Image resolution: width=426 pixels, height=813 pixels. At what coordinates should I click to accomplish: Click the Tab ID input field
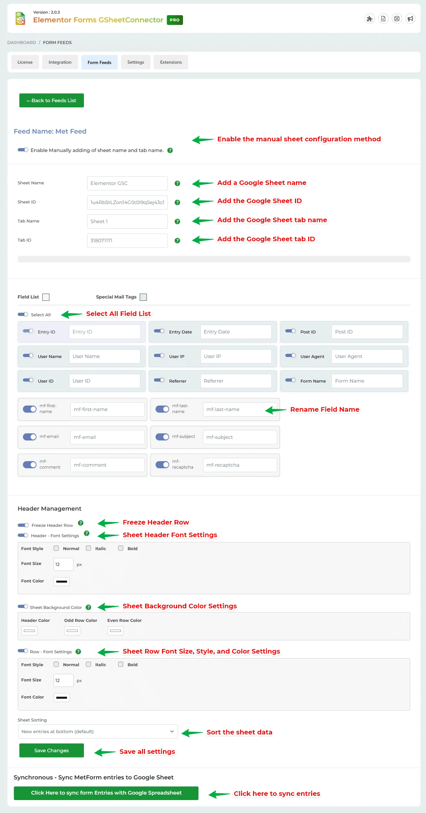[127, 241]
